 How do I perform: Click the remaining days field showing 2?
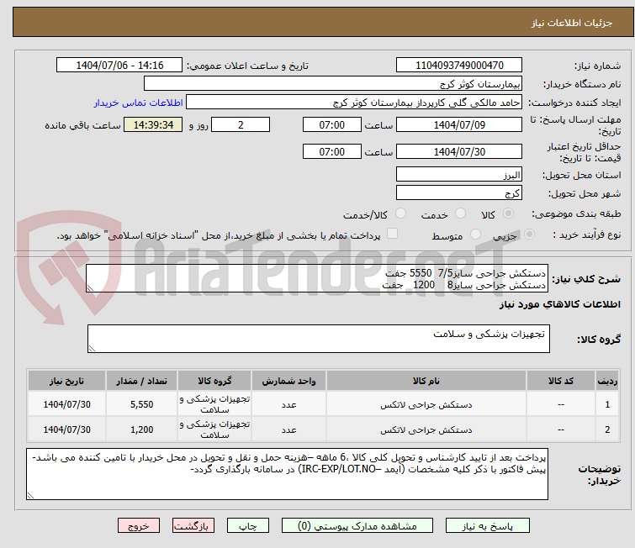point(241,124)
